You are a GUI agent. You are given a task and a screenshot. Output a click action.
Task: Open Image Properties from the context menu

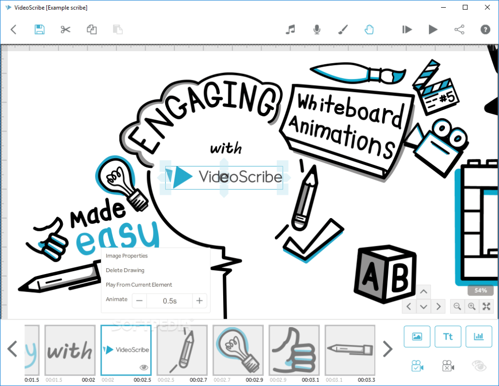click(127, 256)
